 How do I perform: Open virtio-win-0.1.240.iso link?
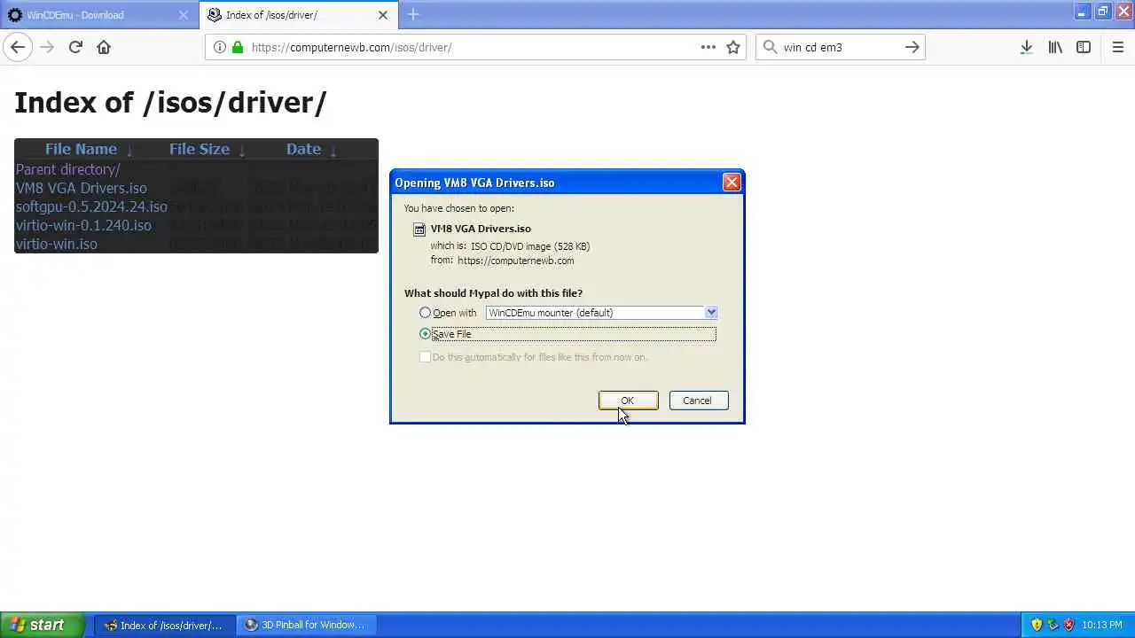pos(83,225)
